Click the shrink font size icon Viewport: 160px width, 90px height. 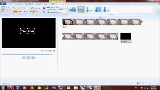27,11
